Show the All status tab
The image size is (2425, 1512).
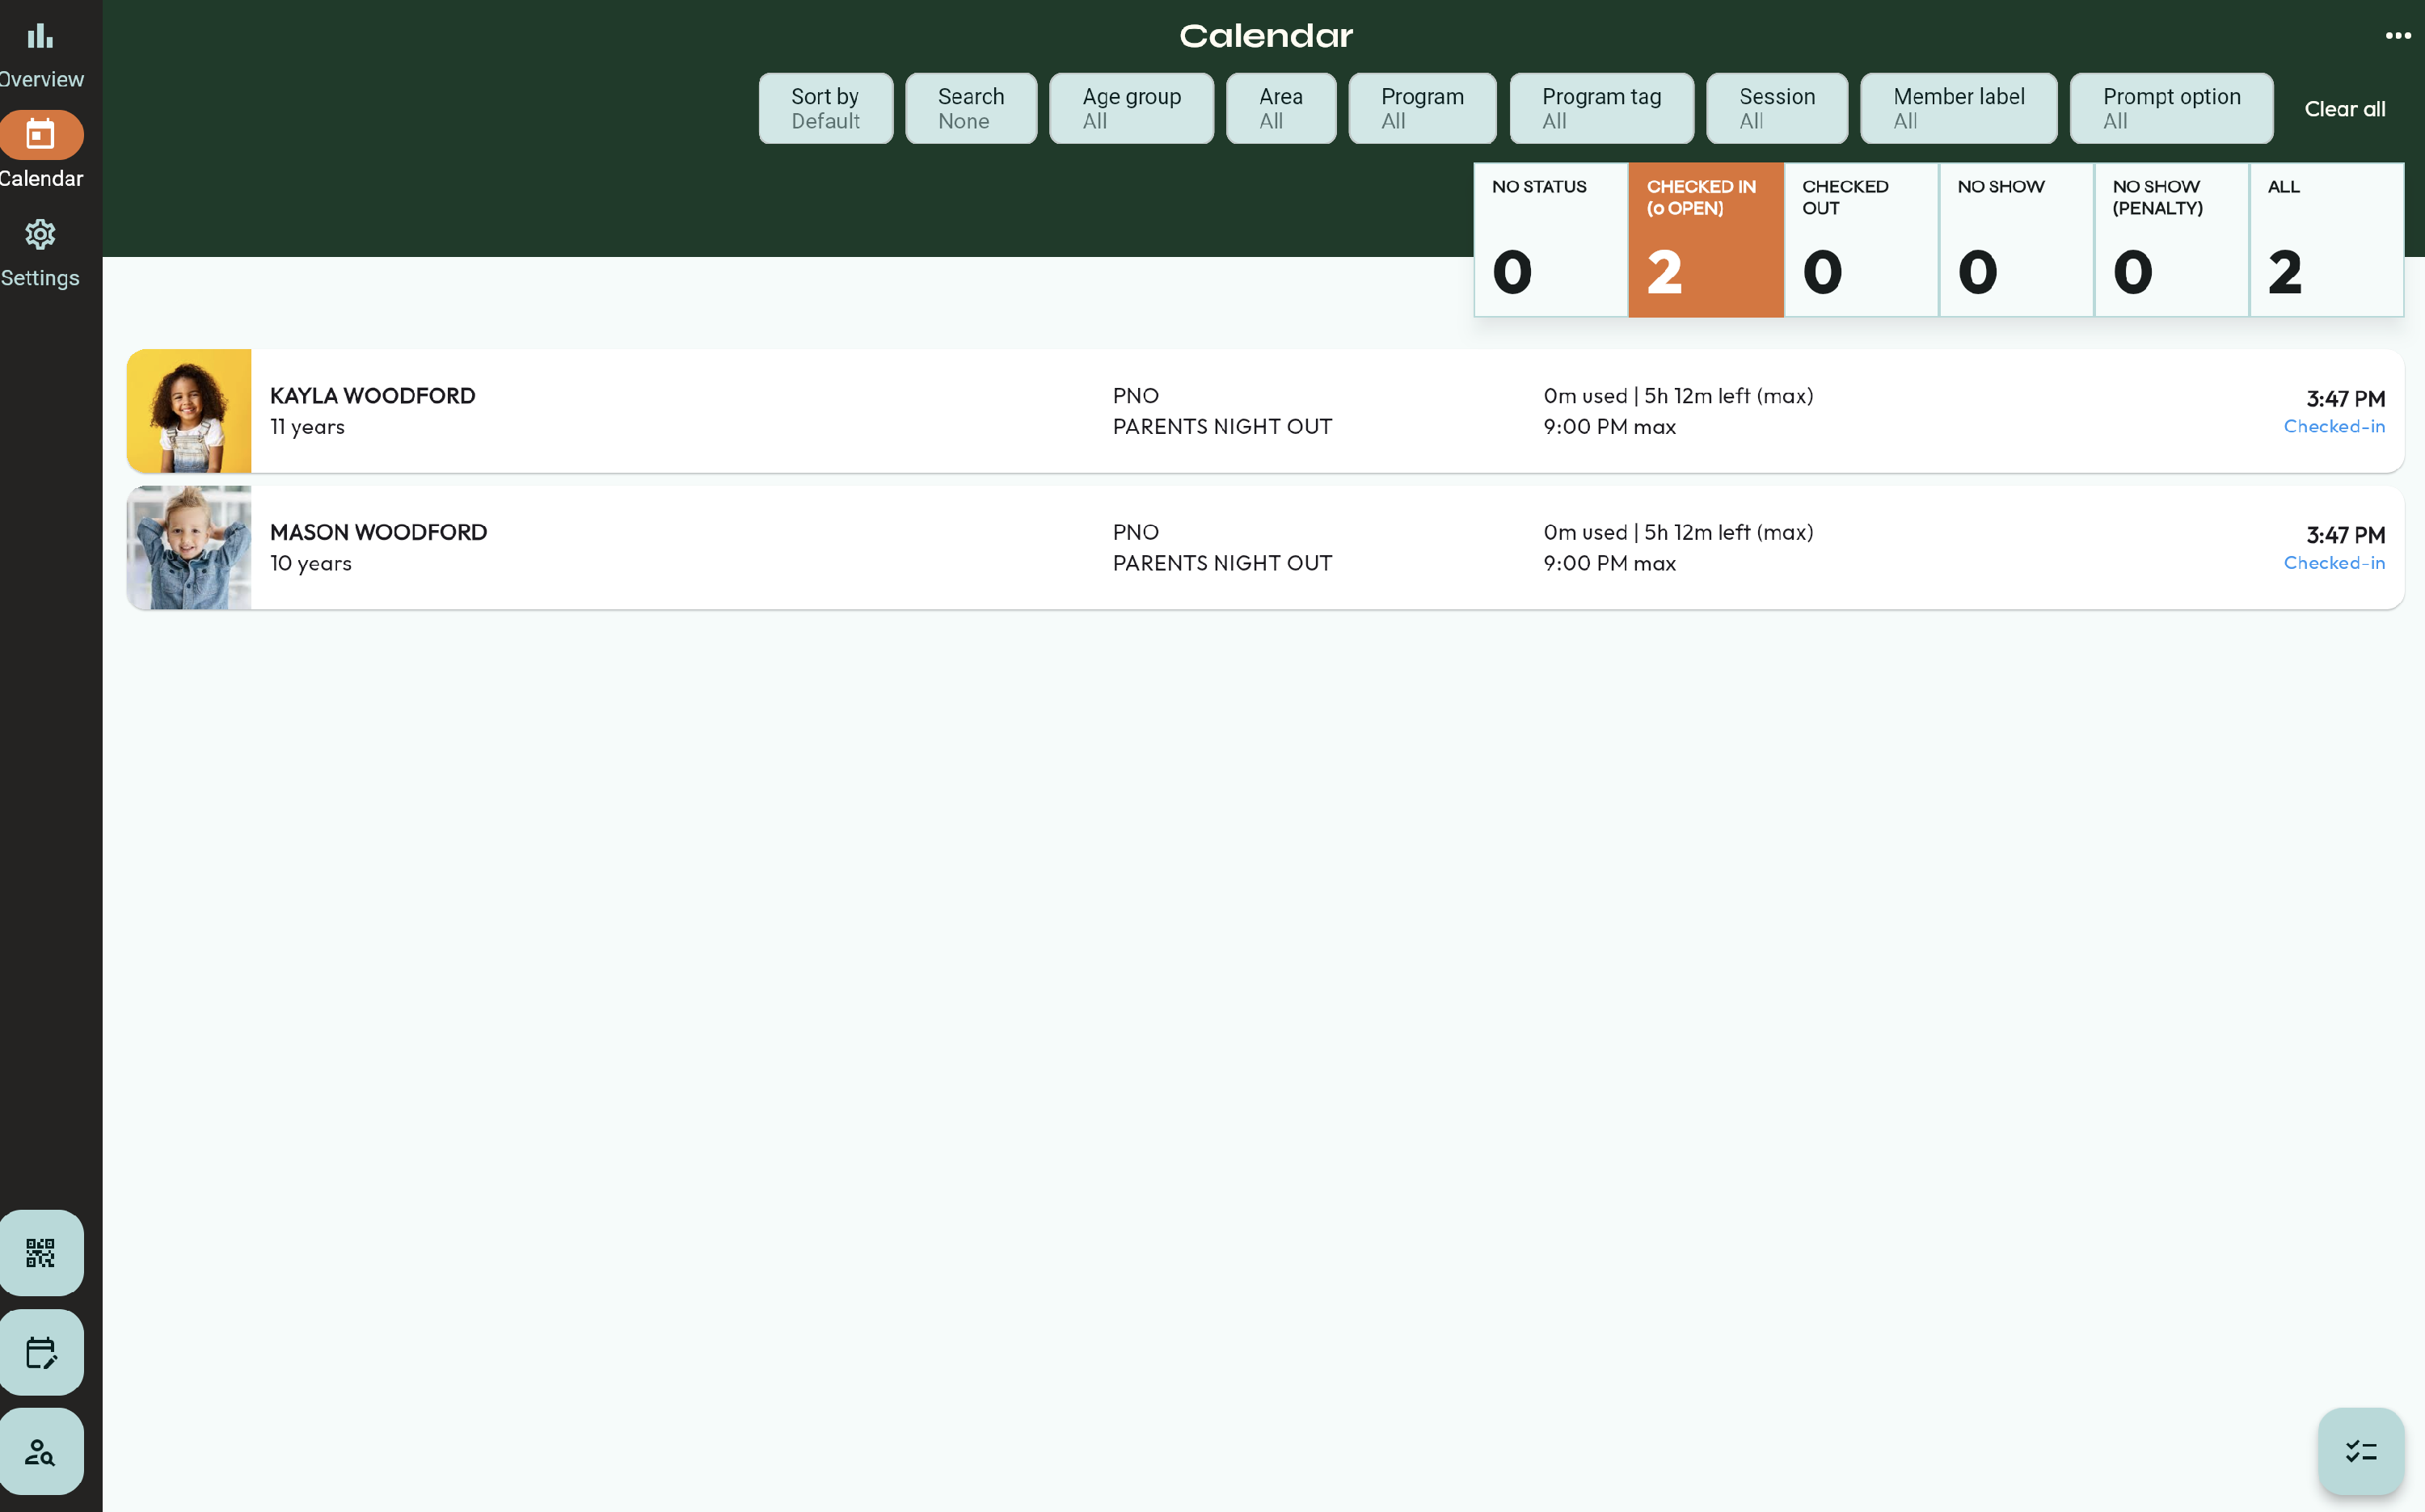(2326, 240)
